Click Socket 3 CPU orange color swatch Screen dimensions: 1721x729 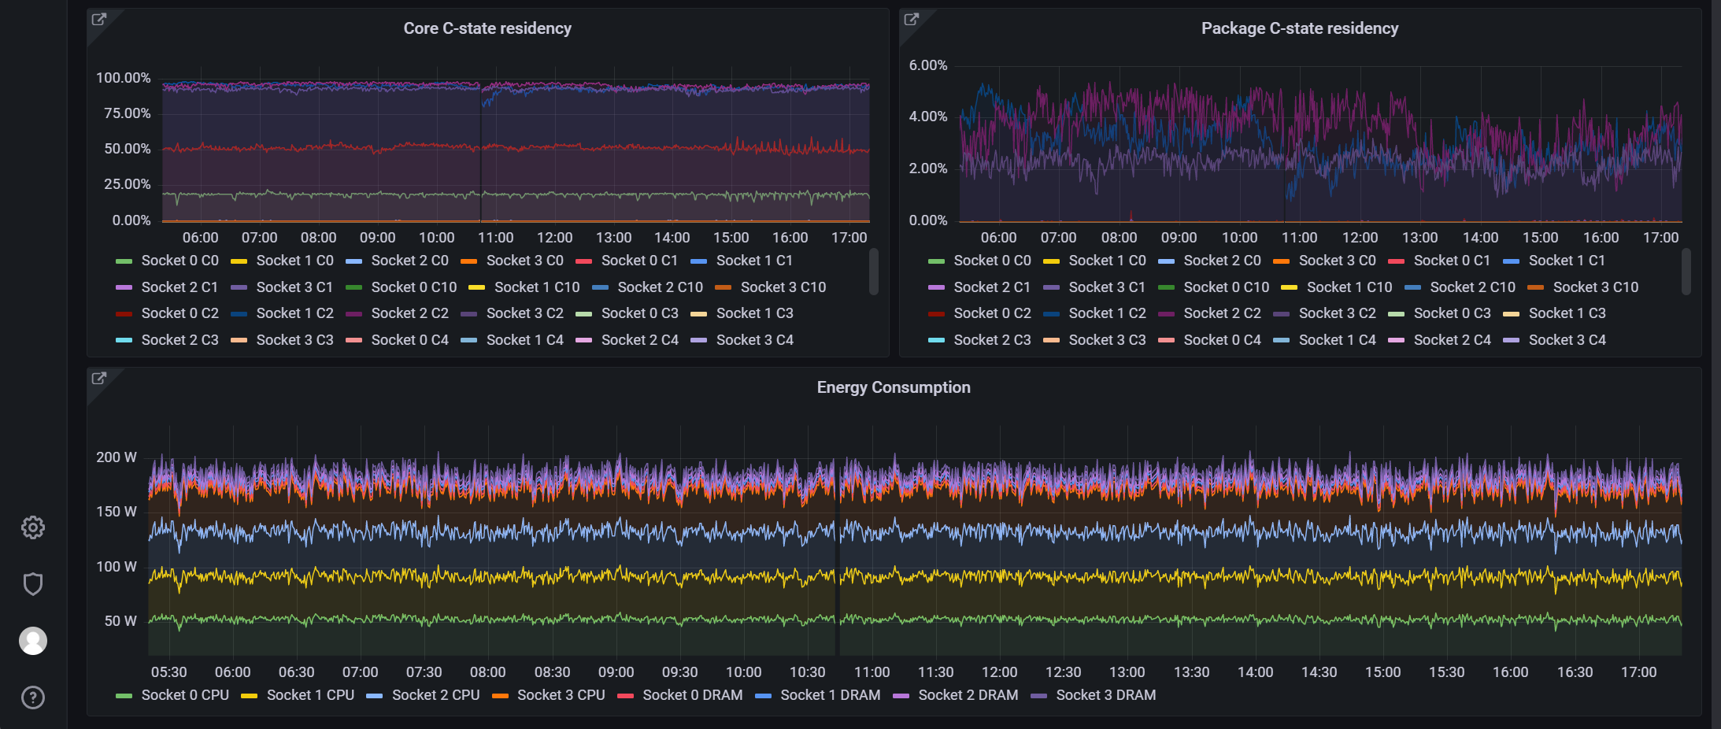point(500,696)
